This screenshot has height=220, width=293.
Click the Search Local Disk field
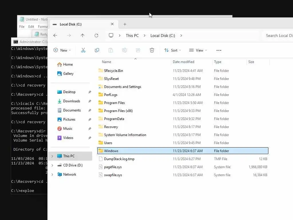tap(278, 36)
